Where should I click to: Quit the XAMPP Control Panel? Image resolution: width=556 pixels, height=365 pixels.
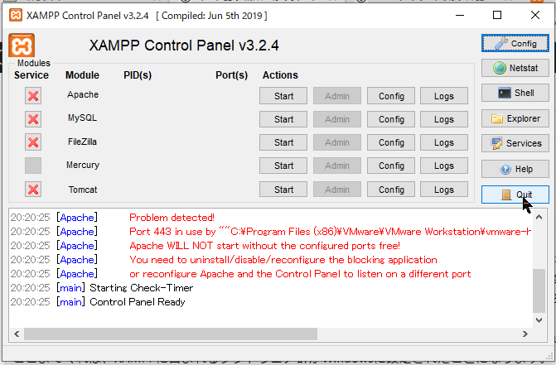point(515,195)
